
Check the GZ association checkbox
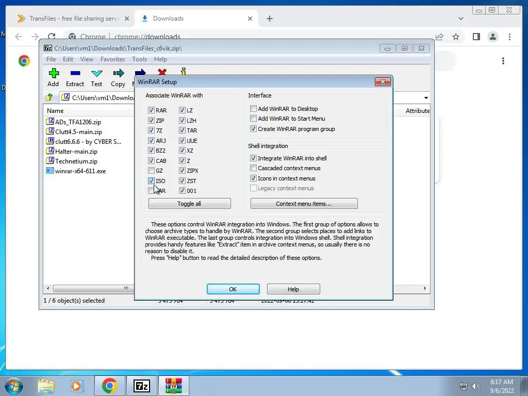point(151,171)
